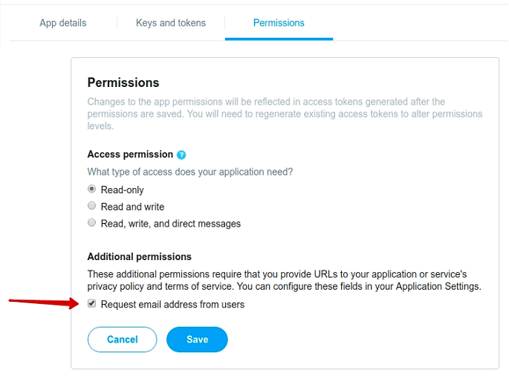Click the Additional permissions section heading
Screen dimensions: 509x382
click(x=139, y=256)
